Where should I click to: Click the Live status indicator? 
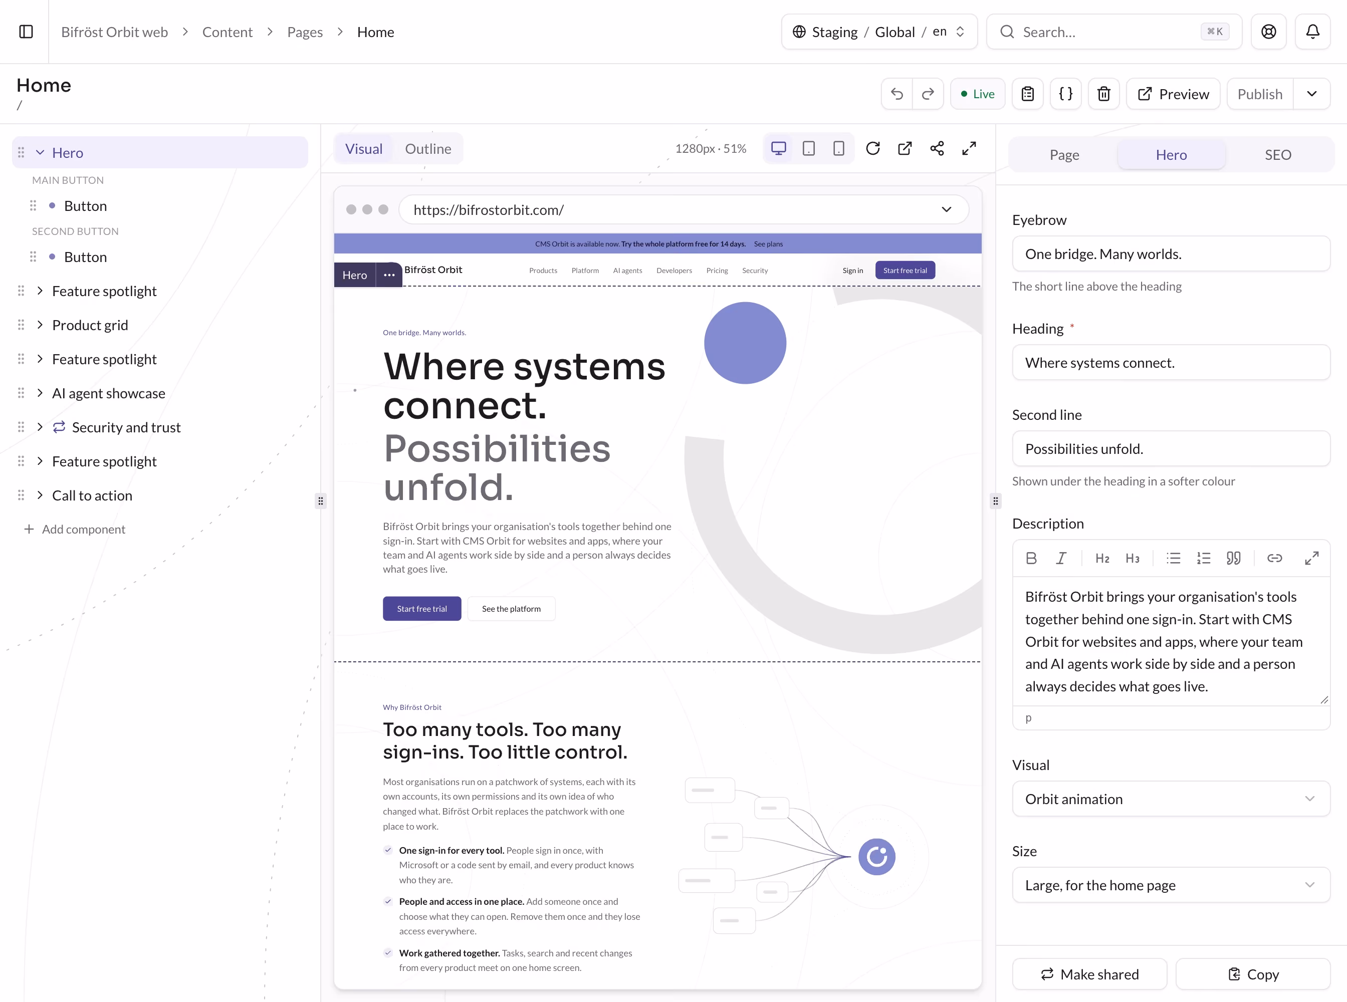point(978,94)
